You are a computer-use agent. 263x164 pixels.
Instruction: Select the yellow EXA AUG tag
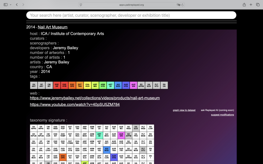[x=87, y=85]
